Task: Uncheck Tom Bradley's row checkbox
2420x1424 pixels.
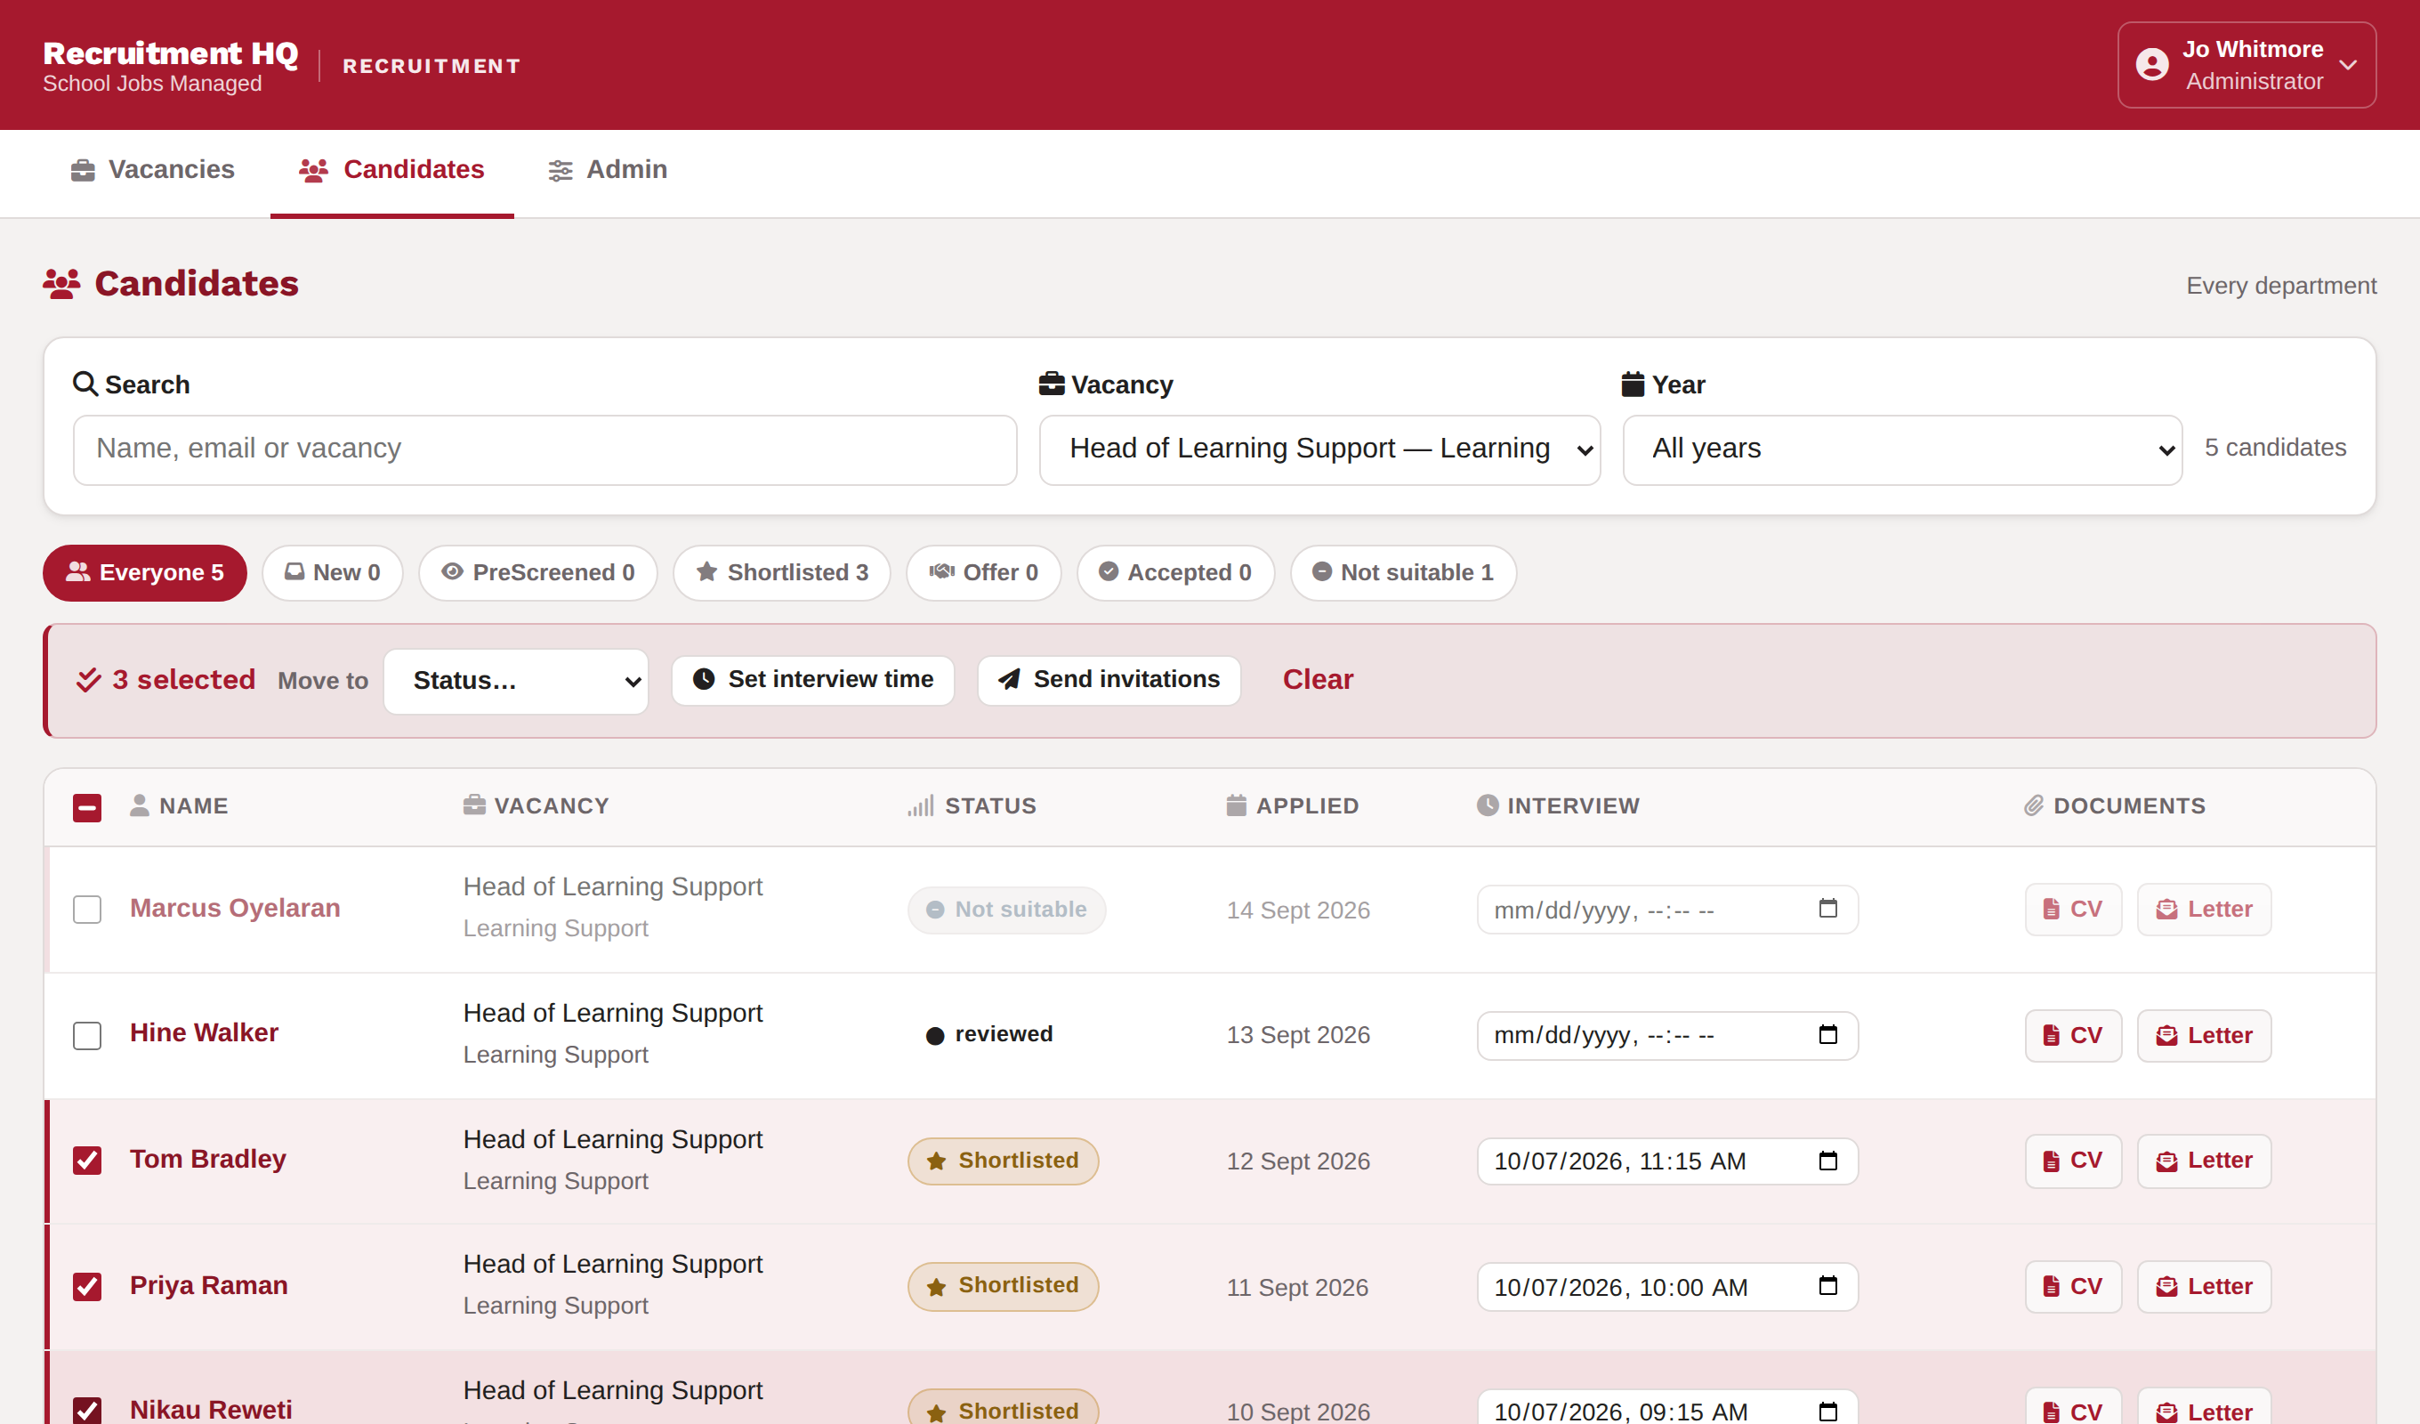Action: point(87,1161)
